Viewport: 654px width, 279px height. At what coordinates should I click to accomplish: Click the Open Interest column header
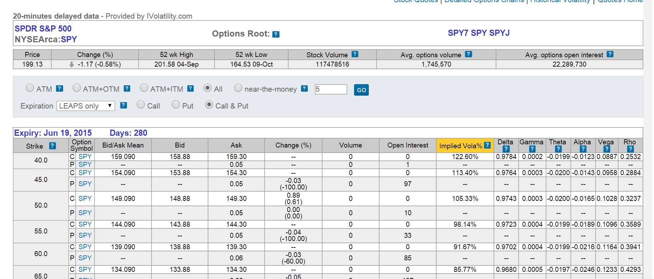point(408,145)
